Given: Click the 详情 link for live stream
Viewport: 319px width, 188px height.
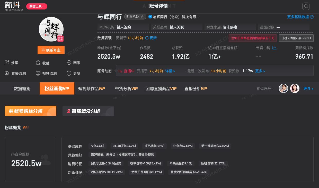Looking at the screenshot, I should 170,71.
